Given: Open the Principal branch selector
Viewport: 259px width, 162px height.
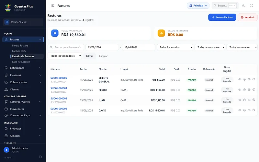Looking at the screenshot, I should (198, 6).
